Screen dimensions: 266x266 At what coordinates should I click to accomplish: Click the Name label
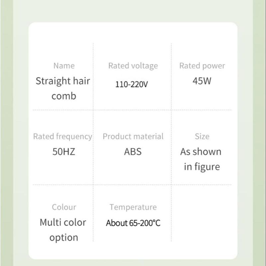click(x=64, y=66)
